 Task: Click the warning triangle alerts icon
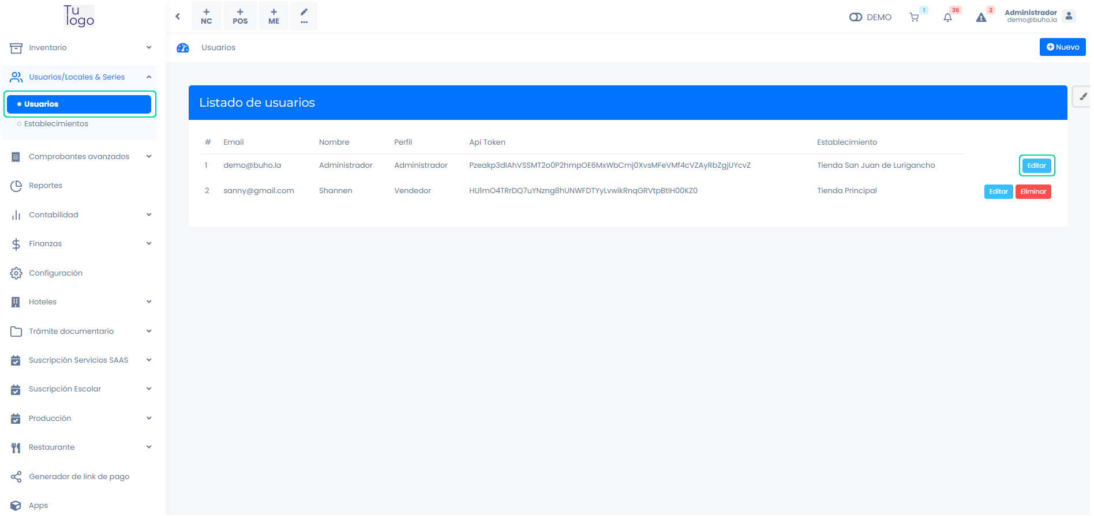pyautogui.click(x=981, y=17)
